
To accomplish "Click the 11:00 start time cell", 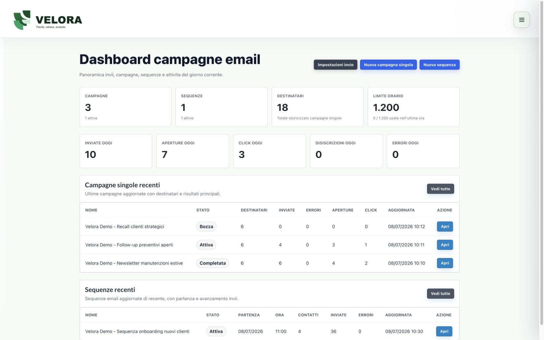I will point(281,331).
